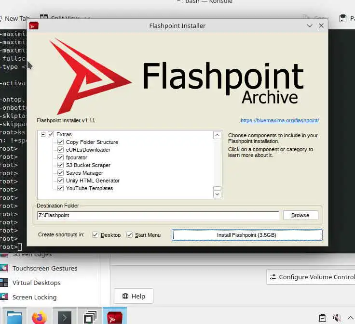Click New Tab in Konsole toolbar
355x324 pixels.
[x=15, y=18]
